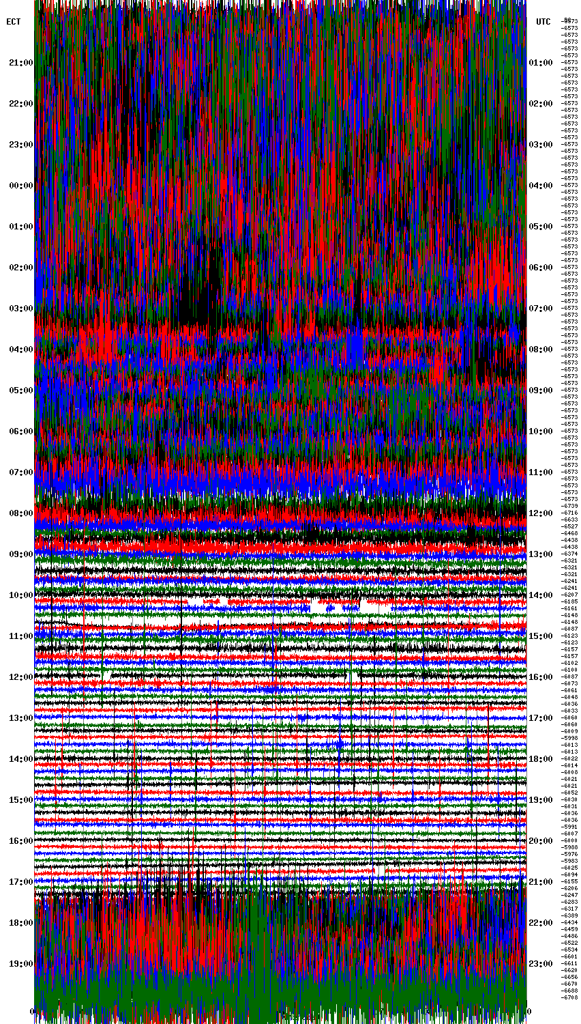Click the -6185 value
This screenshot has width=581, height=1024.
[x=569, y=601]
